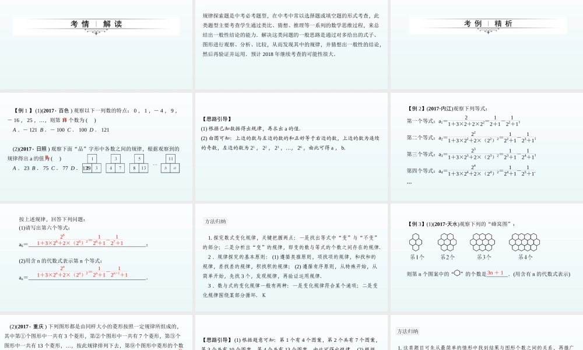Select the hexagon figure labeled 第1个
This screenshot has height=350, width=583.
point(415,240)
